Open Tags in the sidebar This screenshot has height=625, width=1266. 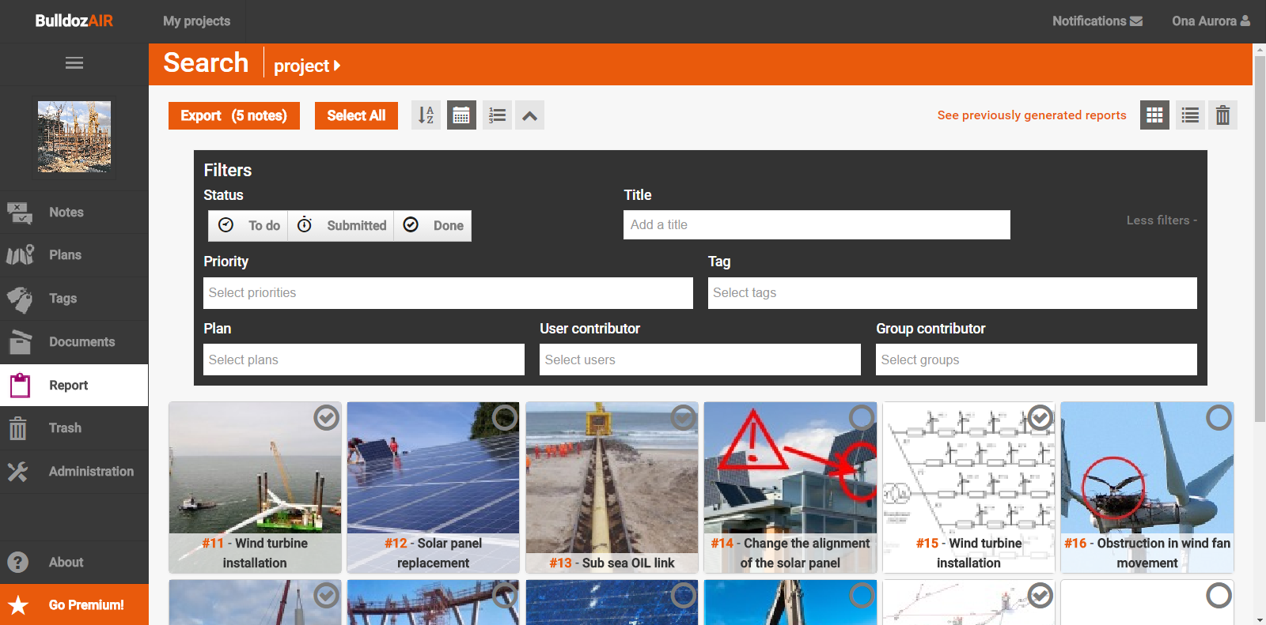pos(74,298)
